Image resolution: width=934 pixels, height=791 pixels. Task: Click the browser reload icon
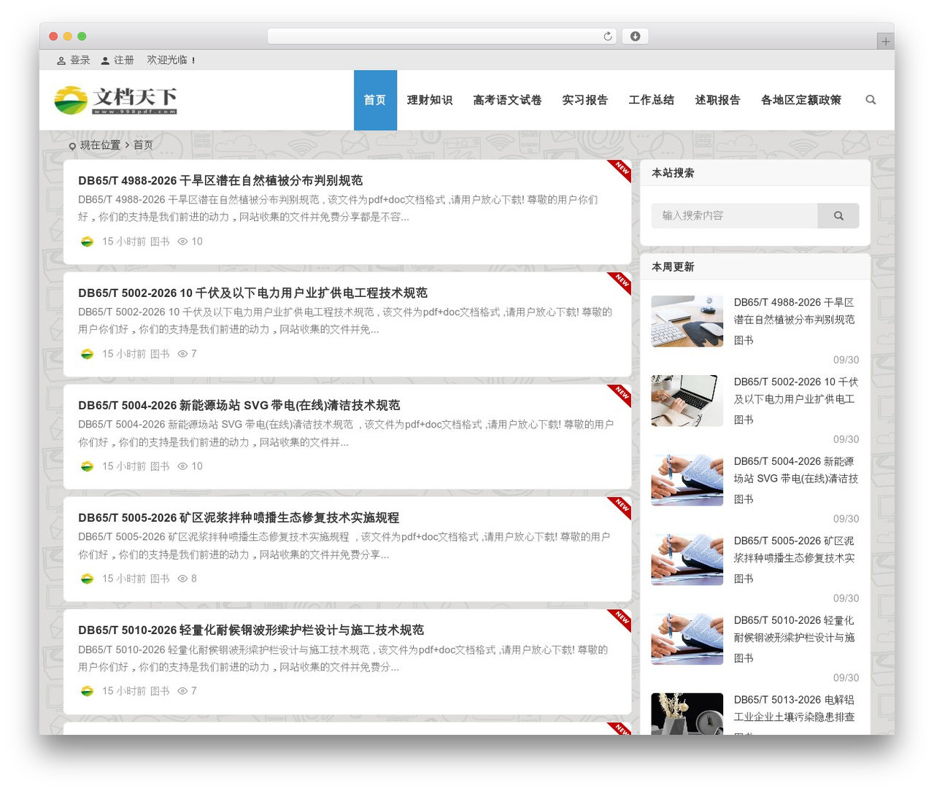(607, 36)
